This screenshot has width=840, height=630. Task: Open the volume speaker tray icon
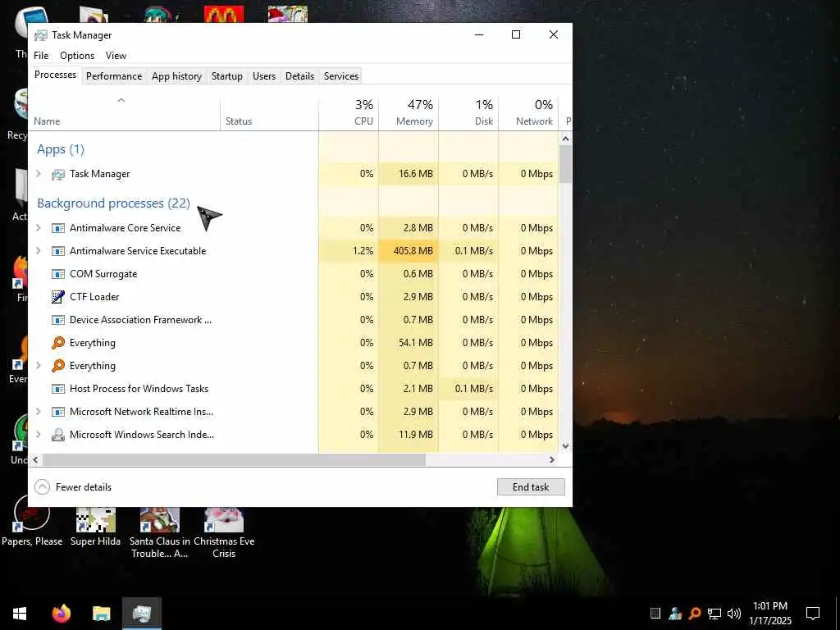(x=734, y=614)
